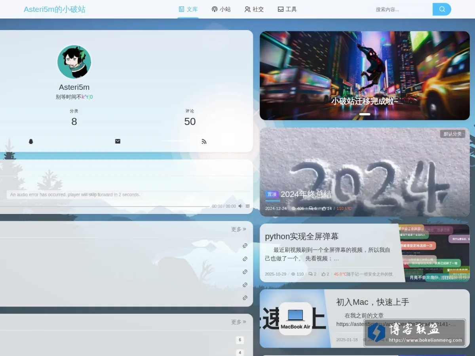Click the count badge 4
Screen dimensions: 475x356
point(239,353)
